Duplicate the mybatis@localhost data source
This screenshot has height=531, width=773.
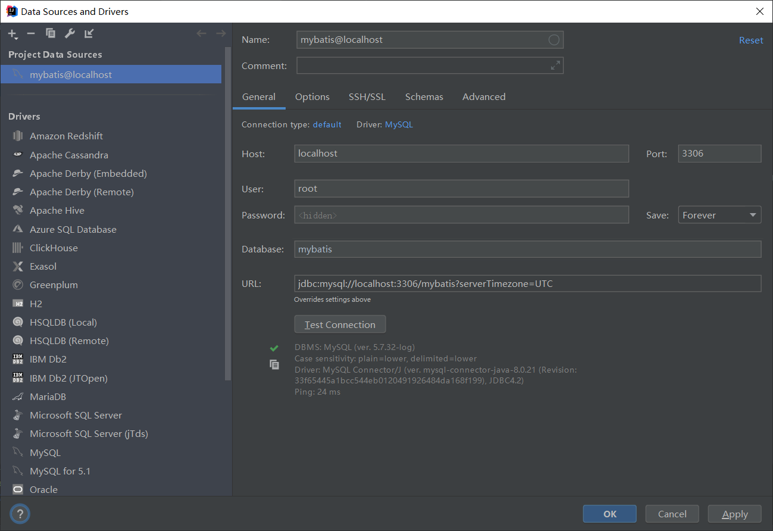coord(51,33)
